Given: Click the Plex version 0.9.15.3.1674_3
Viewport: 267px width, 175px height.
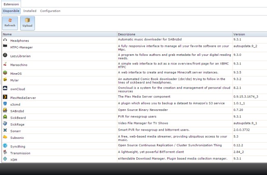Looking at the screenshot, I should [246, 97].
